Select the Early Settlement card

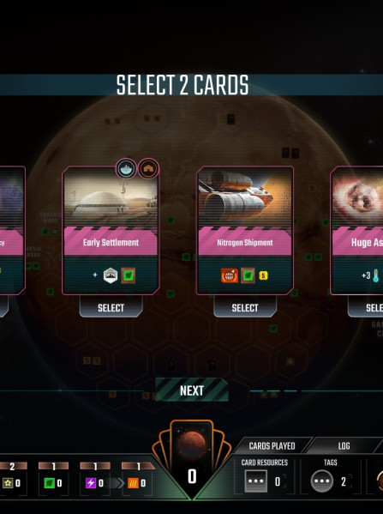111,307
